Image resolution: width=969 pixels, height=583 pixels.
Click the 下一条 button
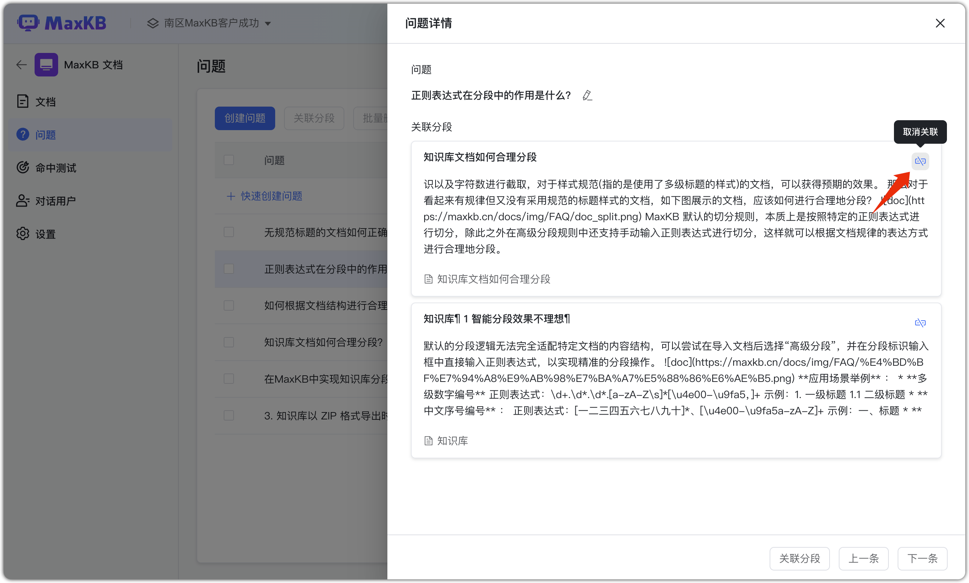[922, 558]
